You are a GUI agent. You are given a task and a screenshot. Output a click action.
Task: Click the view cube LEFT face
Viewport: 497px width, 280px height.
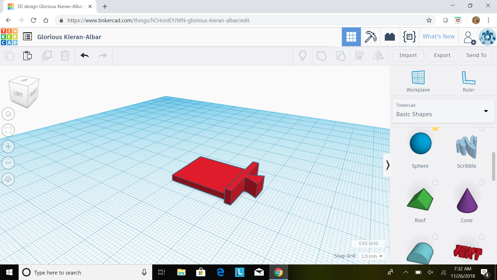(x=18, y=94)
